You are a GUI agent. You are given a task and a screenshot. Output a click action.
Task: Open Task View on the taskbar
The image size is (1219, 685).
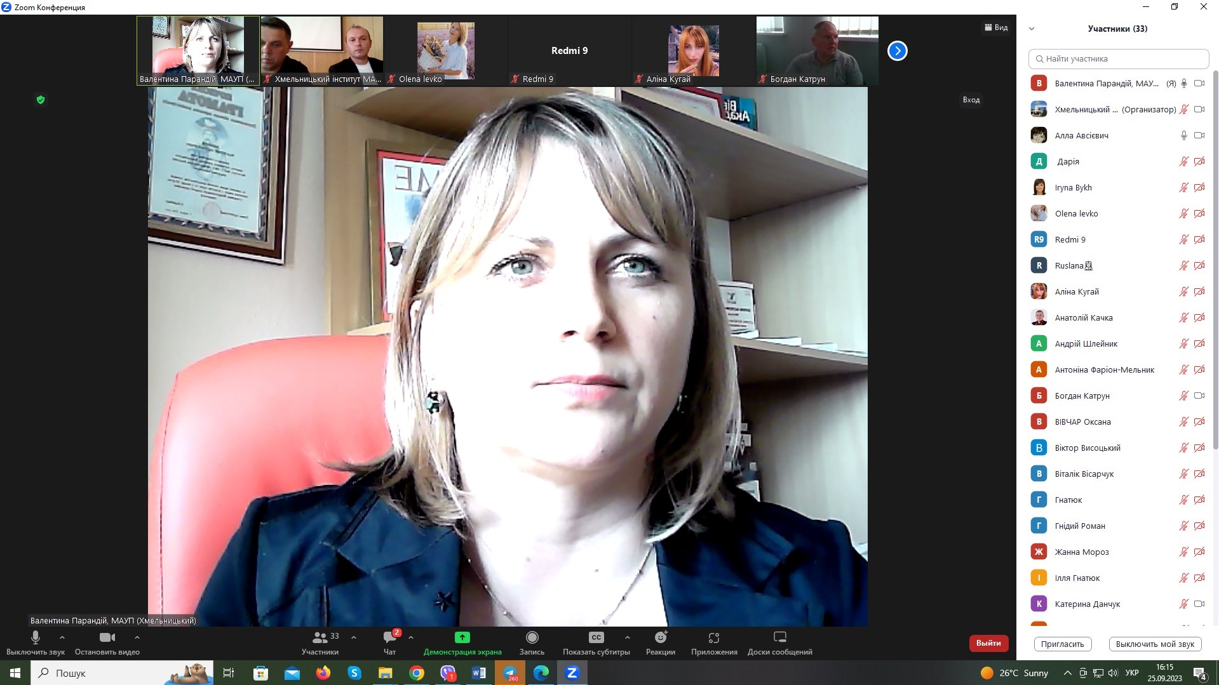(x=229, y=673)
